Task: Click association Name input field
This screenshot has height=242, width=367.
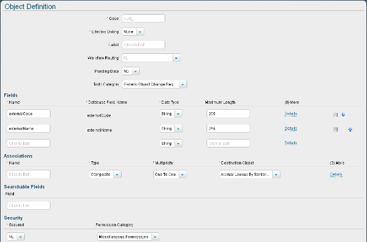Action: [29, 175]
